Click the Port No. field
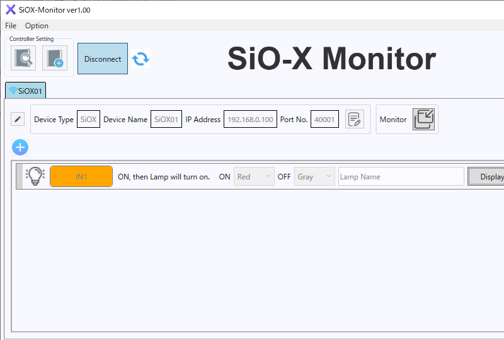This screenshot has height=340, width=504. 324,119
